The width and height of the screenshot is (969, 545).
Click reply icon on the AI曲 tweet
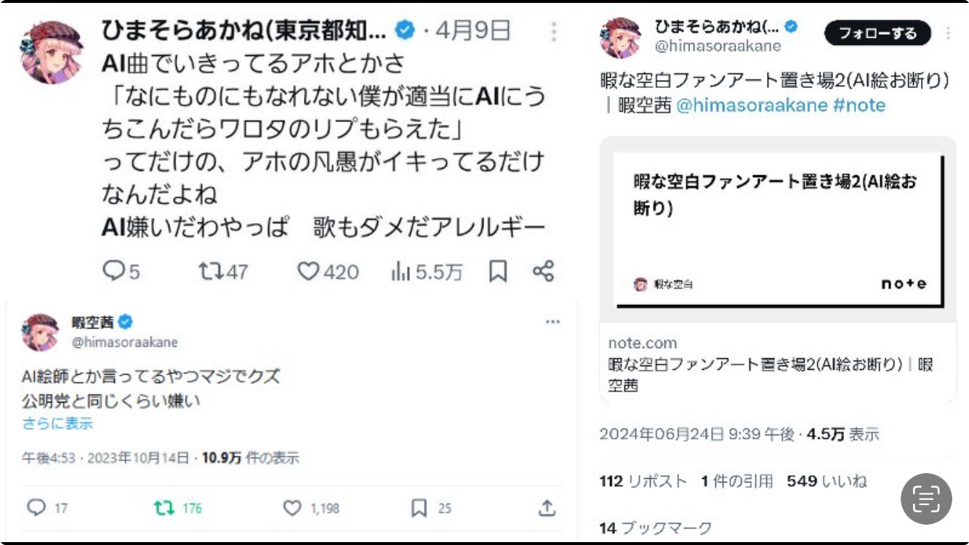point(114,272)
